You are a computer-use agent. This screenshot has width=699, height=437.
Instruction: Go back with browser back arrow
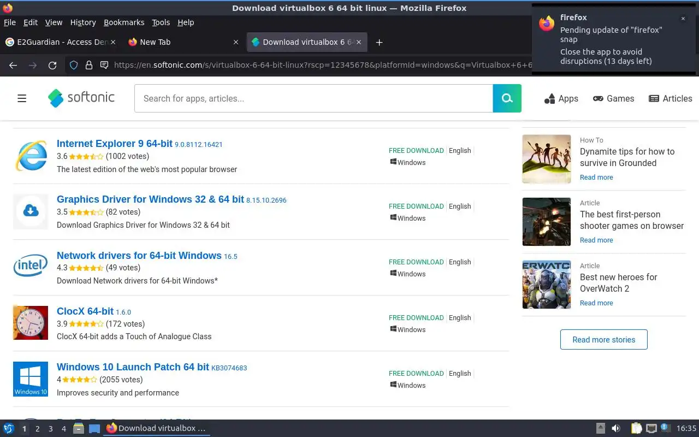click(x=13, y=65)
